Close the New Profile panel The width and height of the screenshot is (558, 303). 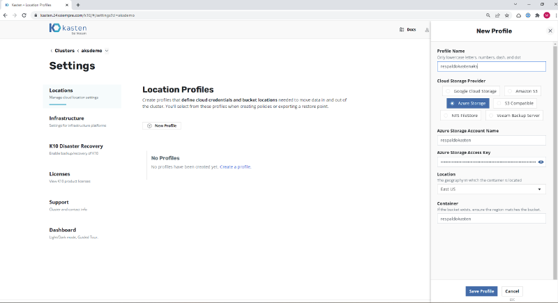pyautogui.click(x=550, y=31)
